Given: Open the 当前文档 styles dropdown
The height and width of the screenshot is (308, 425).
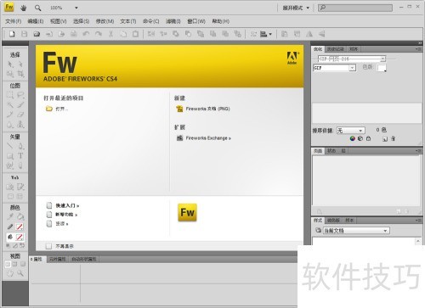Looking at the screenshot, I should pos(356,231).
